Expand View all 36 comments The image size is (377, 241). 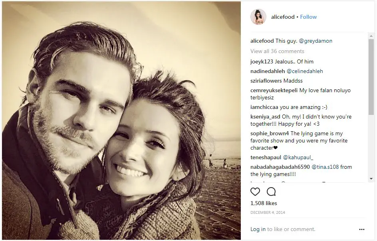click(277, 51)
